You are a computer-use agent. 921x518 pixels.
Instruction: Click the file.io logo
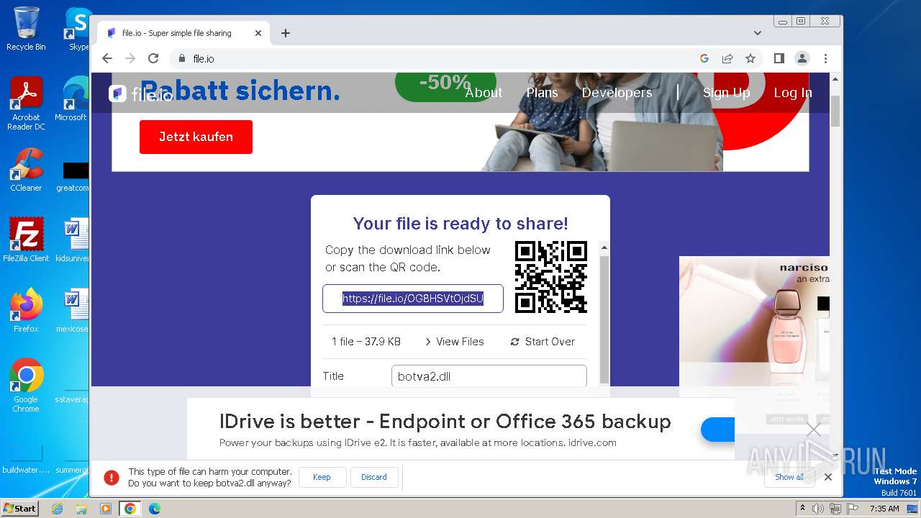point(140,94)
